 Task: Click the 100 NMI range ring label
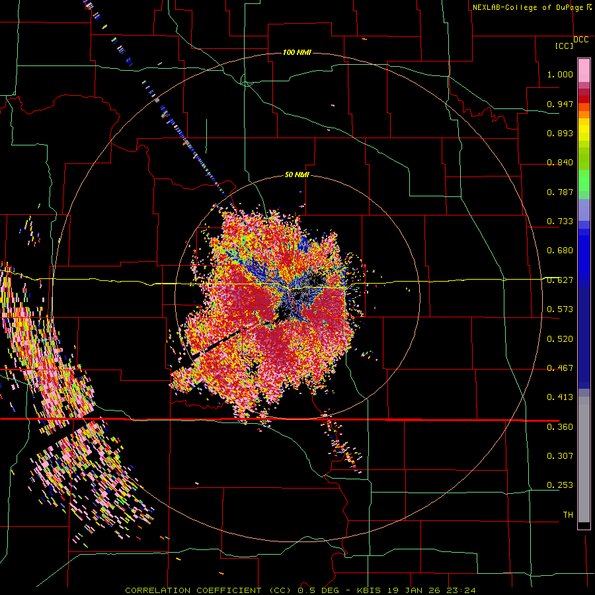click(297, 52)
